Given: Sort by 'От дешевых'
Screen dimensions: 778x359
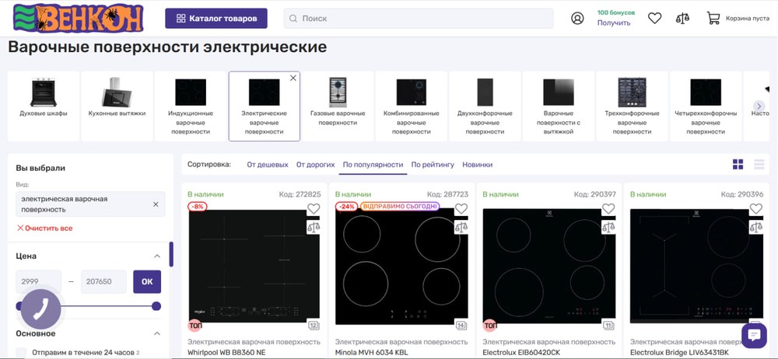Looking at the screenshot, I should coord(267,165).
